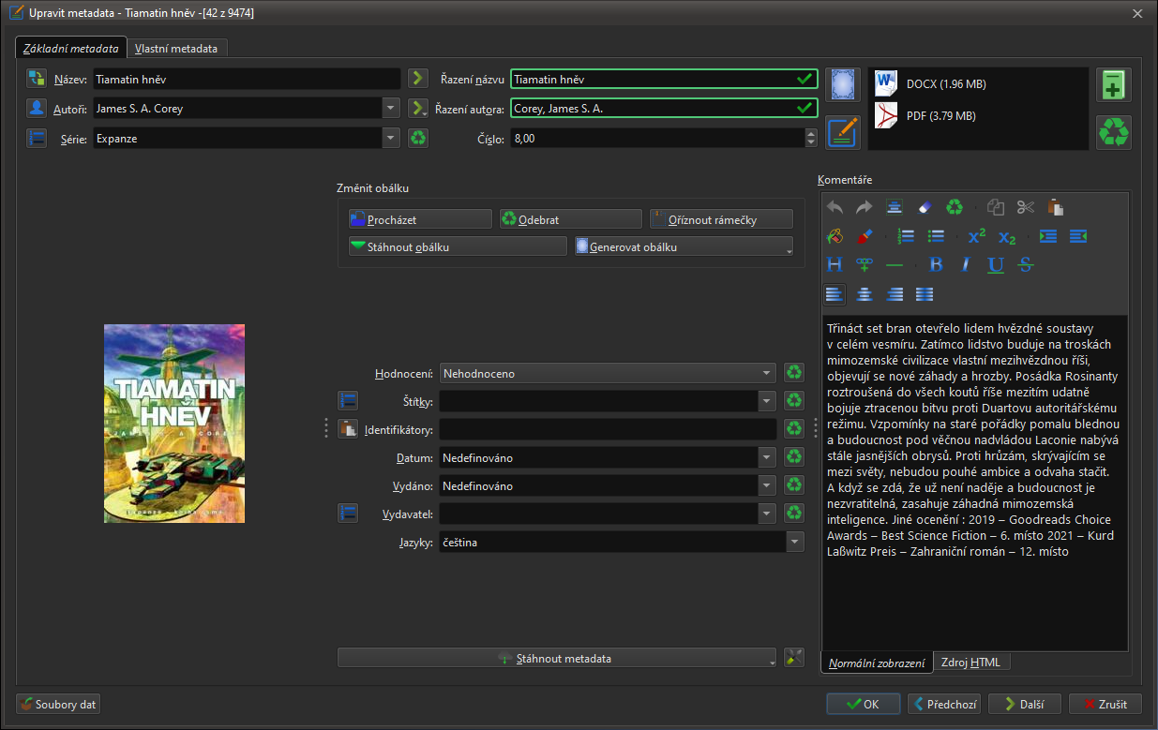
Task: Configure metadata download via tools icon
Action: point(794,658)
